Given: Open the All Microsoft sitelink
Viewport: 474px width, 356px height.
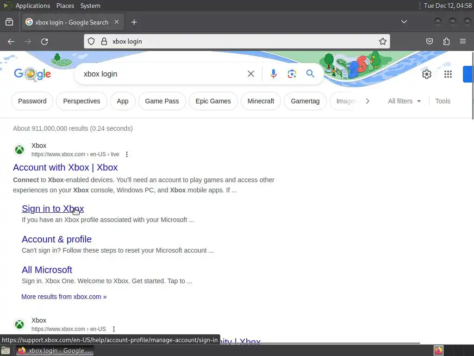Looking at the screenshot, I should (x=47, y=270).
